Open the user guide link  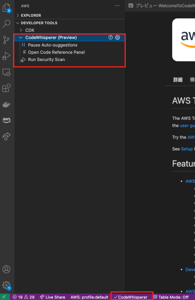tap(187, 125)
